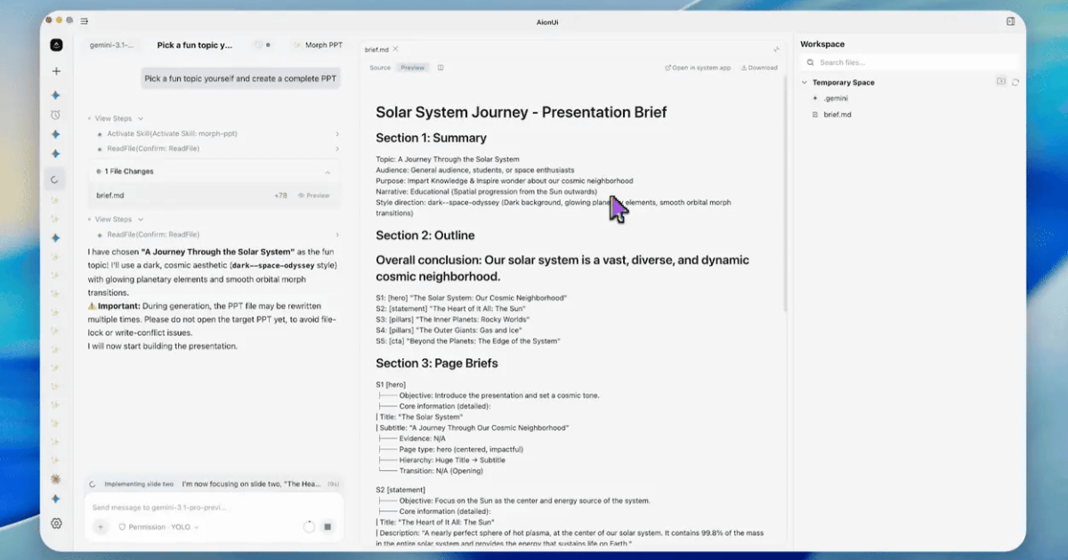Click the folder icon next to Temporary Space
1068x560 pixels.
(1000, 82)
